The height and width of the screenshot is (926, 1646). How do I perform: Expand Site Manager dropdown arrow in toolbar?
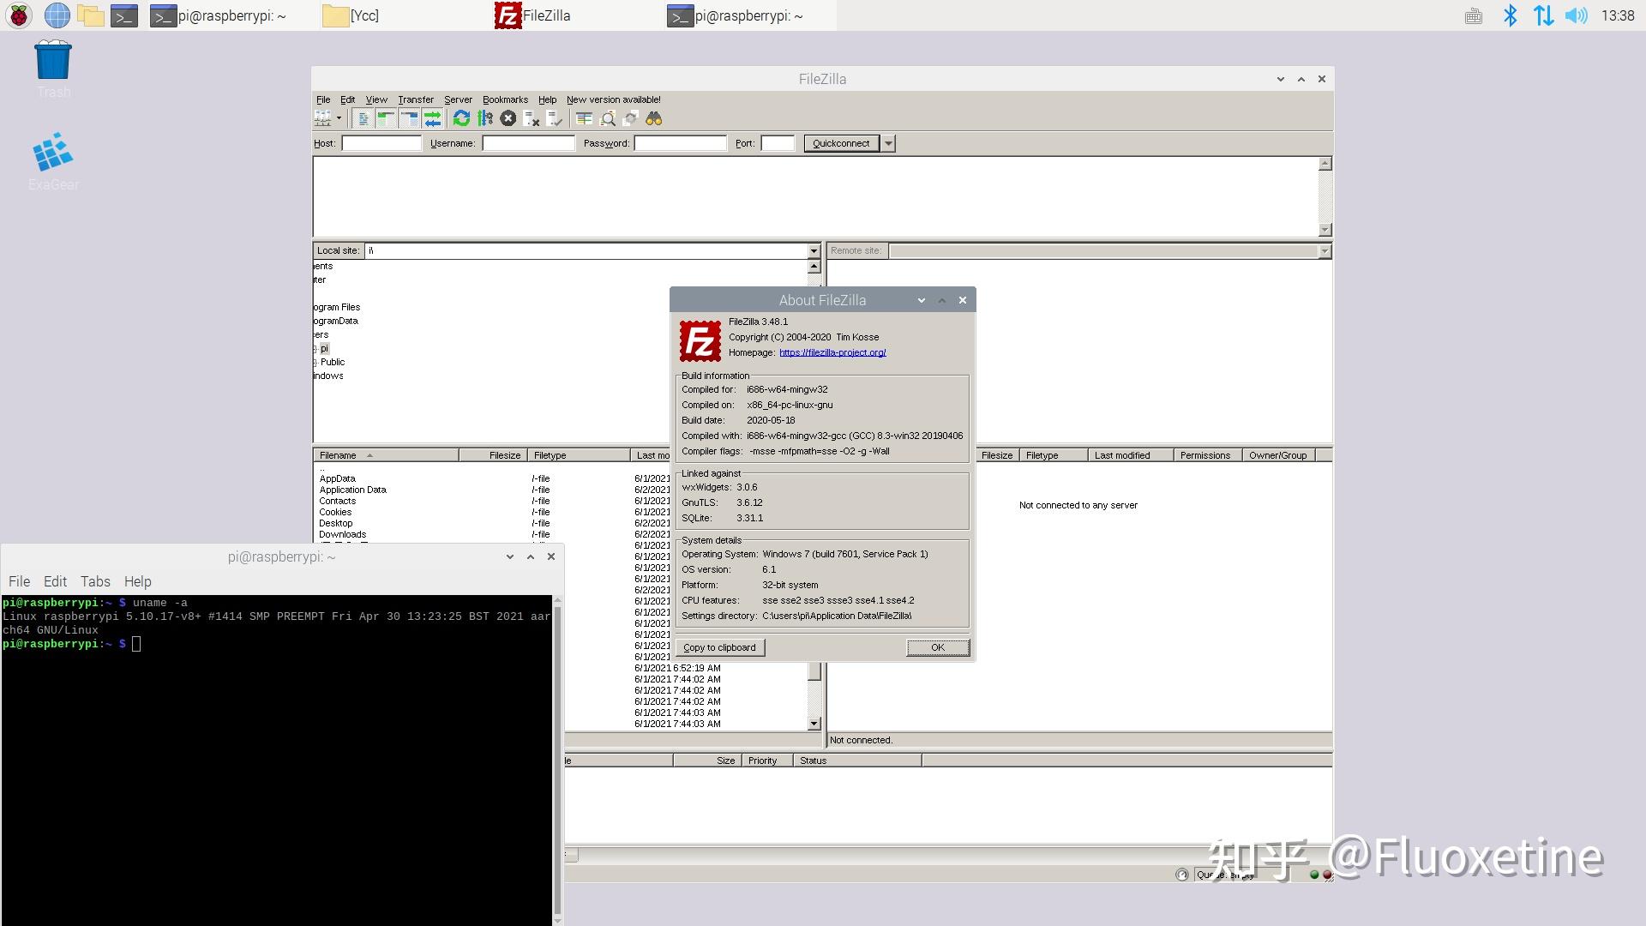339,118
